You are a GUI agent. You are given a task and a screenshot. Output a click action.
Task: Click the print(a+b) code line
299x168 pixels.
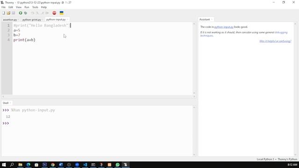pos(24,40)
